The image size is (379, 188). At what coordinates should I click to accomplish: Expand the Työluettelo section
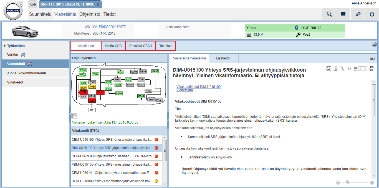pos(35,46)
